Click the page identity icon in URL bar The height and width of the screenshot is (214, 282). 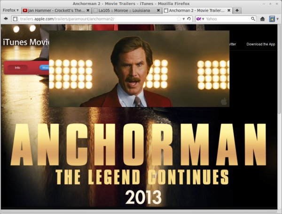coord(16,19)
